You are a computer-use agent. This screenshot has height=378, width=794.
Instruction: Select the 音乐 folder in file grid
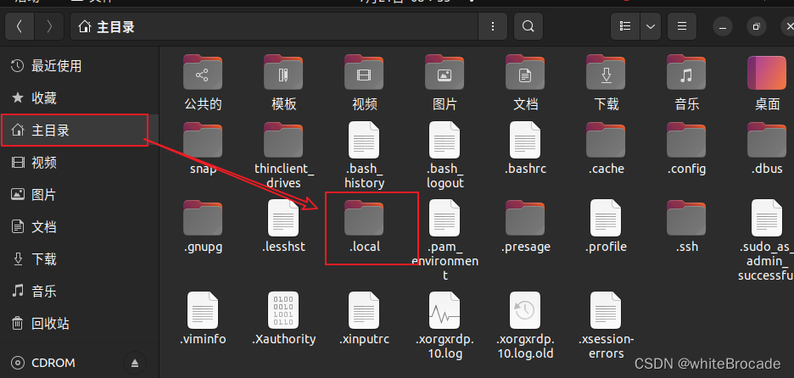(x=686, y=72)
